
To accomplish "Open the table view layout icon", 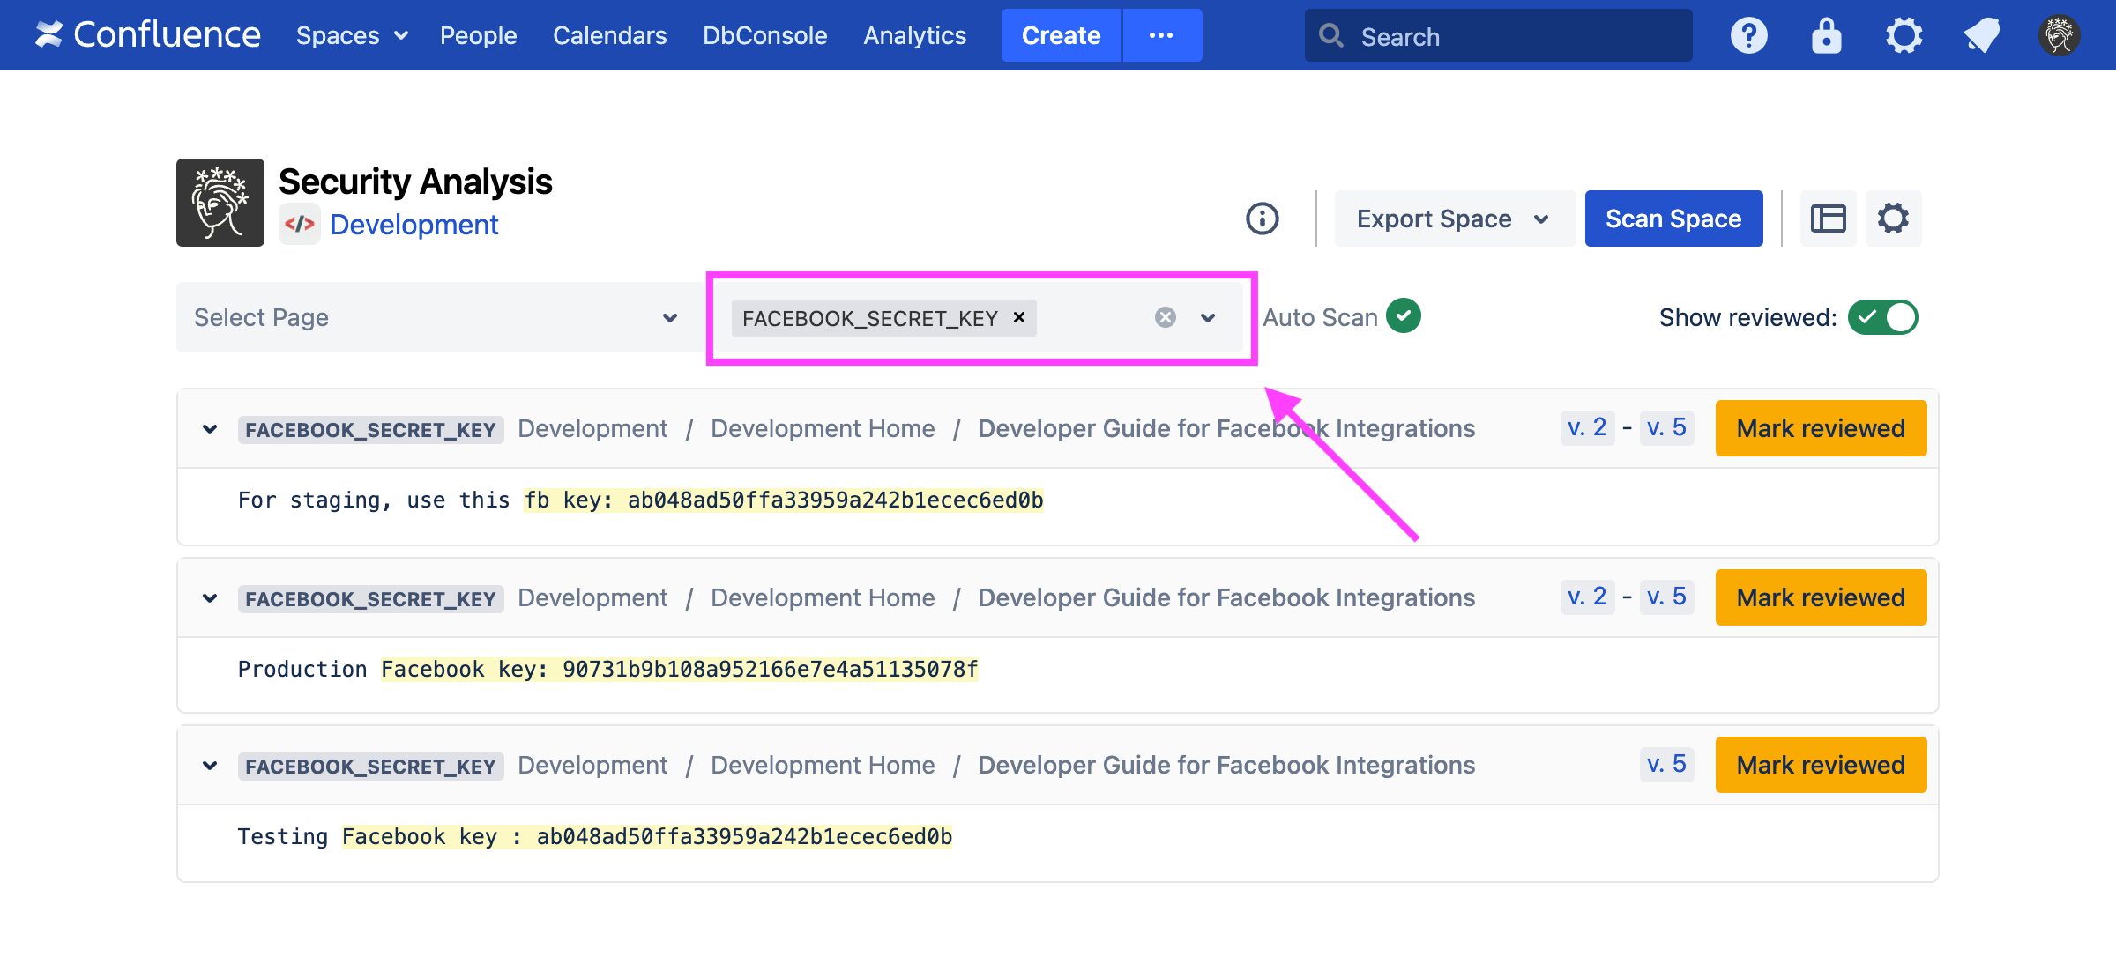I will click(1828, 219).
